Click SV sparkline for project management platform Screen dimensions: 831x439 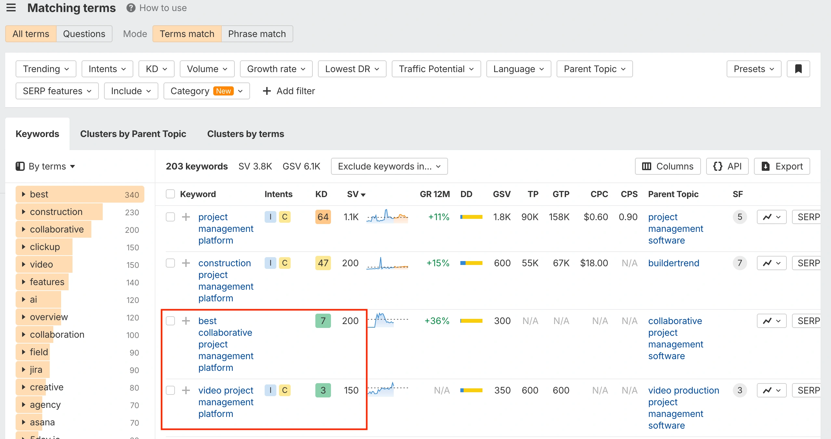[x=387, y=216]
